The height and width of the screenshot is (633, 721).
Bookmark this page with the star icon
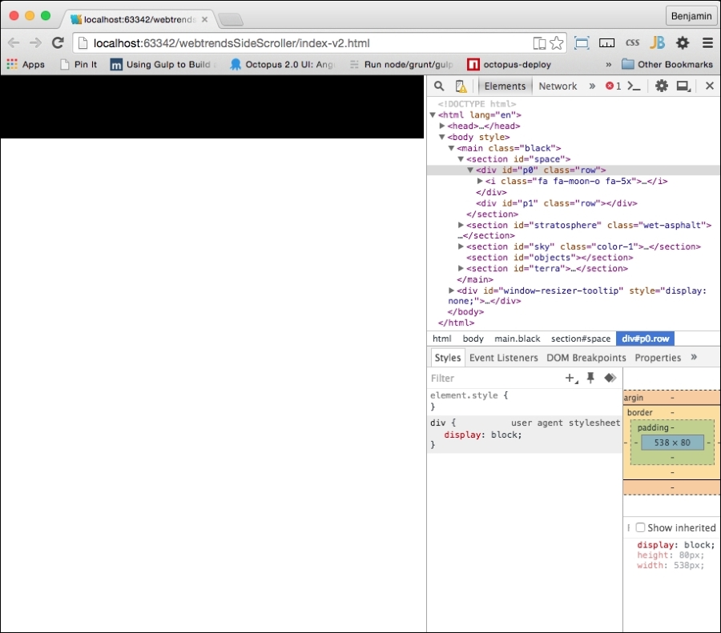(557, 43)
